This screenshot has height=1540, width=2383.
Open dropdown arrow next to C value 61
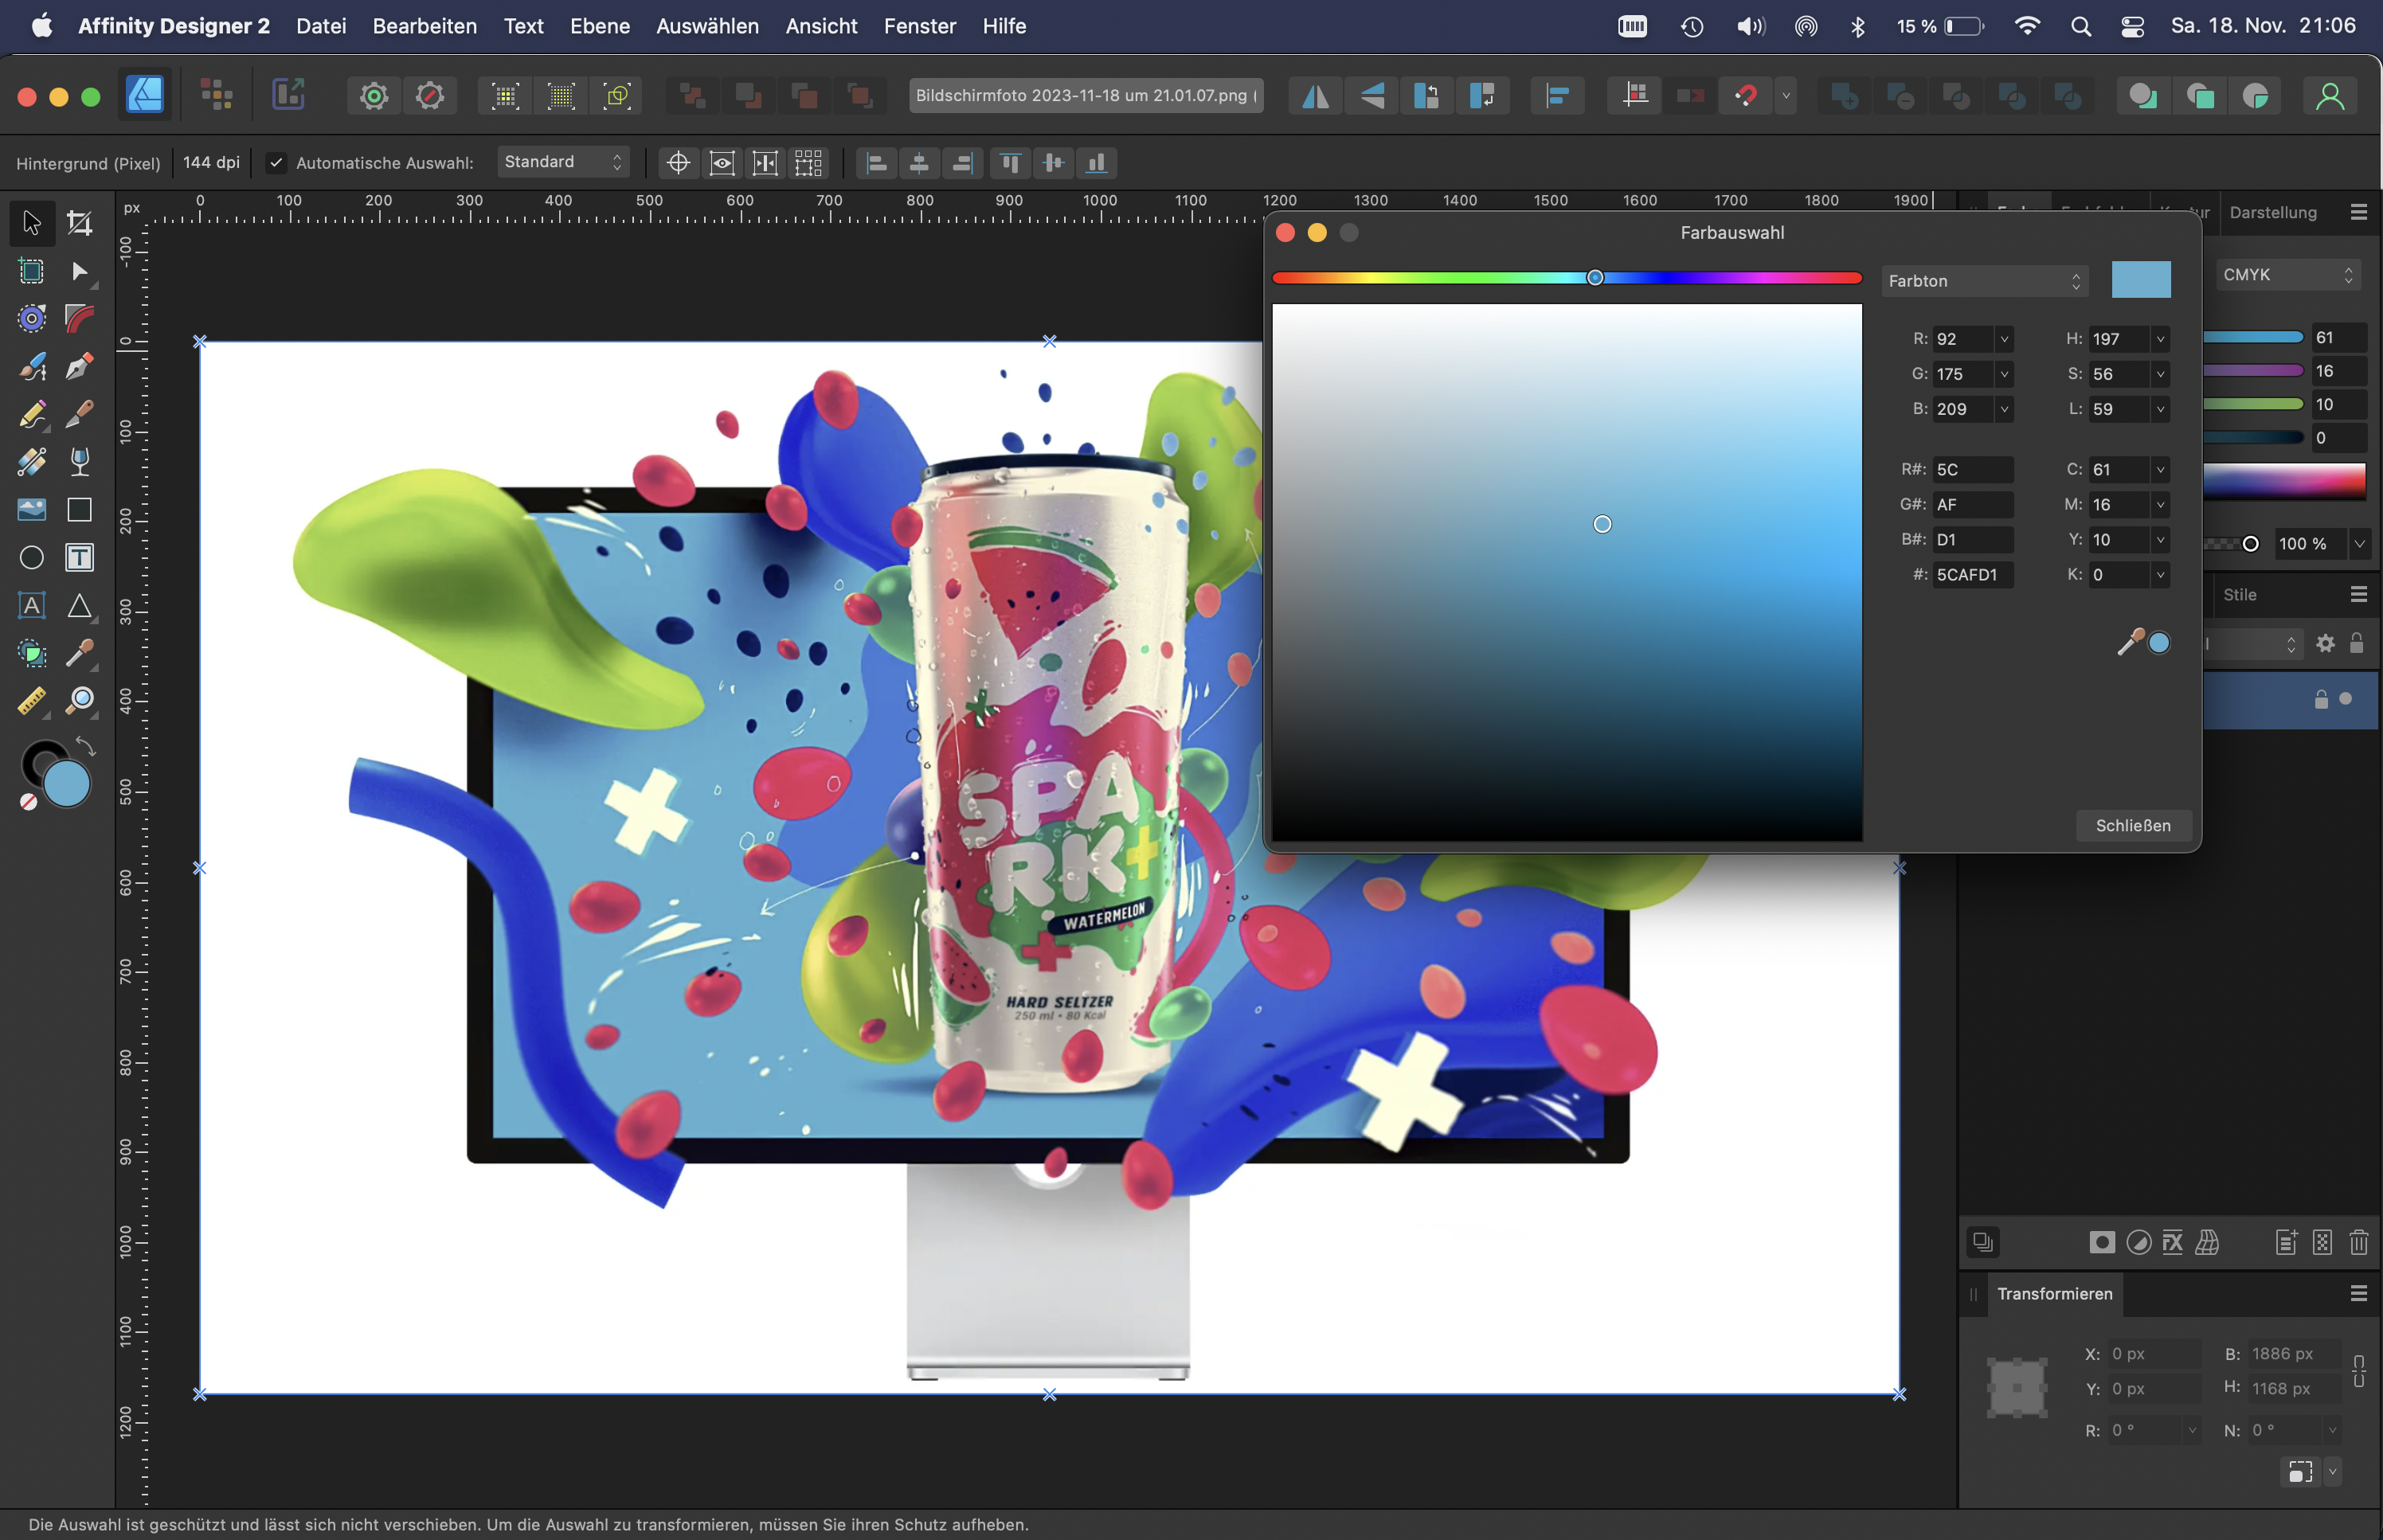[x=2160, y=470]
